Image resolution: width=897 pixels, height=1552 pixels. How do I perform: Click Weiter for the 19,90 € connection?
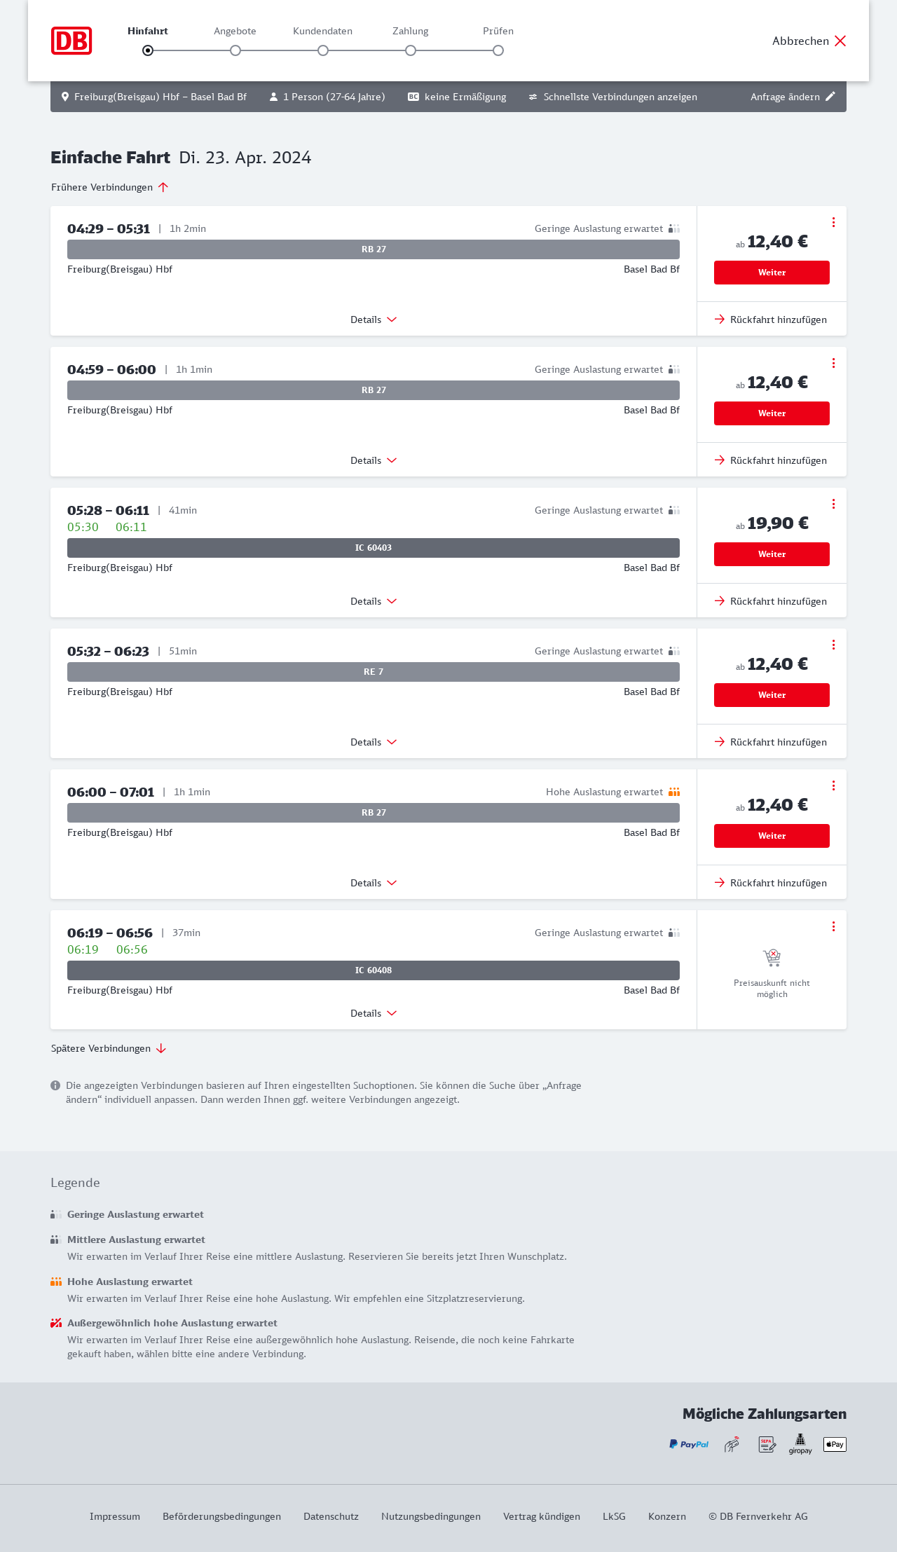click(x=772, y=554)
